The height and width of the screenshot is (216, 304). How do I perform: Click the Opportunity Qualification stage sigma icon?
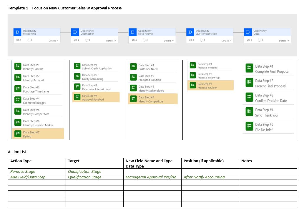click(74, 31)
